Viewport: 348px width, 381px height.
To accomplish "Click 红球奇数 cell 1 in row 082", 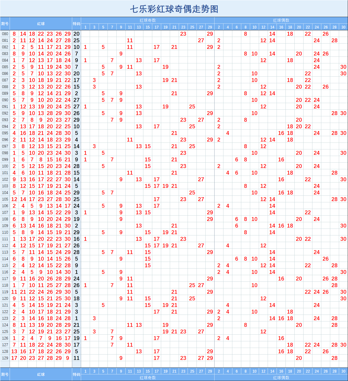I will (x=85, y=47).
